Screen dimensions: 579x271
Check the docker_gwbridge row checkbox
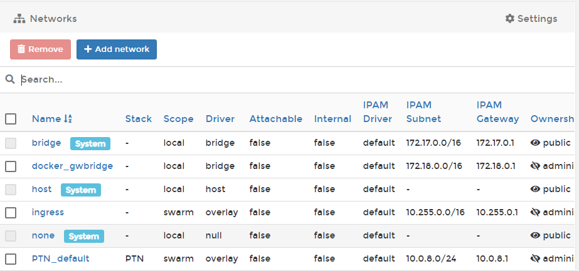click(11, 166)
